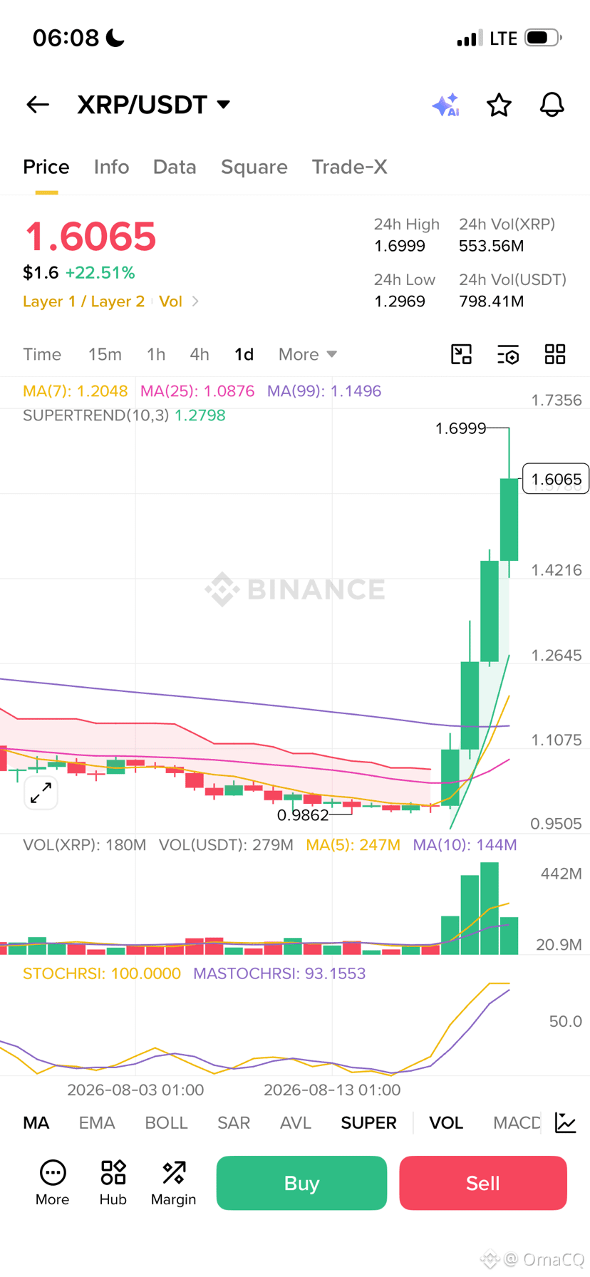Expand the XRP/USDT pair selector dropdown

[154, 105]
